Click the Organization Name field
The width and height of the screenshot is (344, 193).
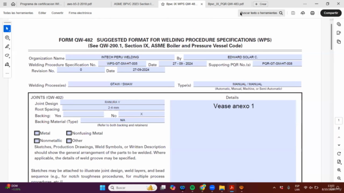[x=120, y=57]
